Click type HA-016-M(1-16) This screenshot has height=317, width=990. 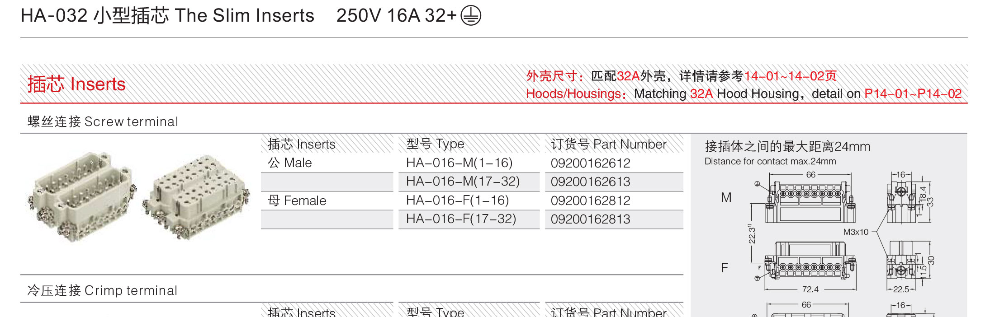pyautogui.click(x=459, y=163)
